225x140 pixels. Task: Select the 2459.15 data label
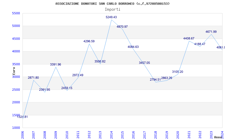pos(67,88)
